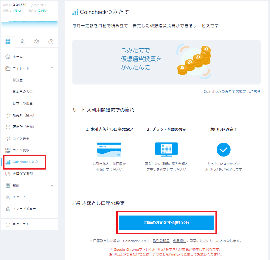Click the つみたてで仮想通貨投資をかんたんに banner
The image size is (270, 260).
pyautogui.click(x=167, y=62)
